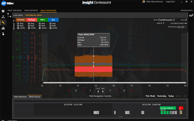This screenshot has height=121, width=194.
Task: Select the touch hand sidebar icon
Action: tap(3, 34)
